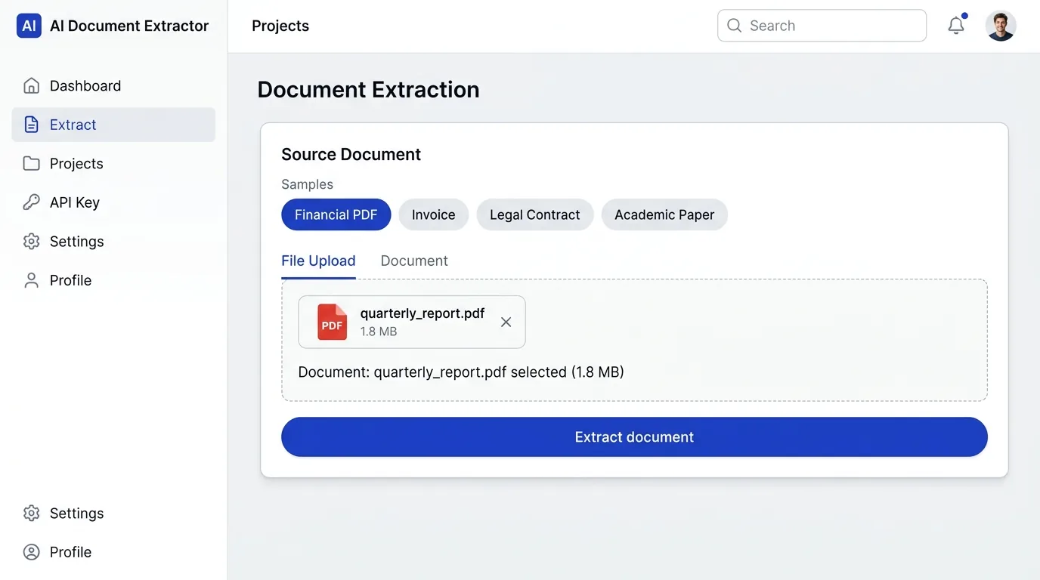Click the Document Extraction page heading
Viewport: 1040px width, 580px height.
368,89
